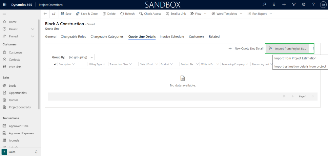Click Check Access command
Image resolution: width=328 pixels, height=156 pixels.
150,13
